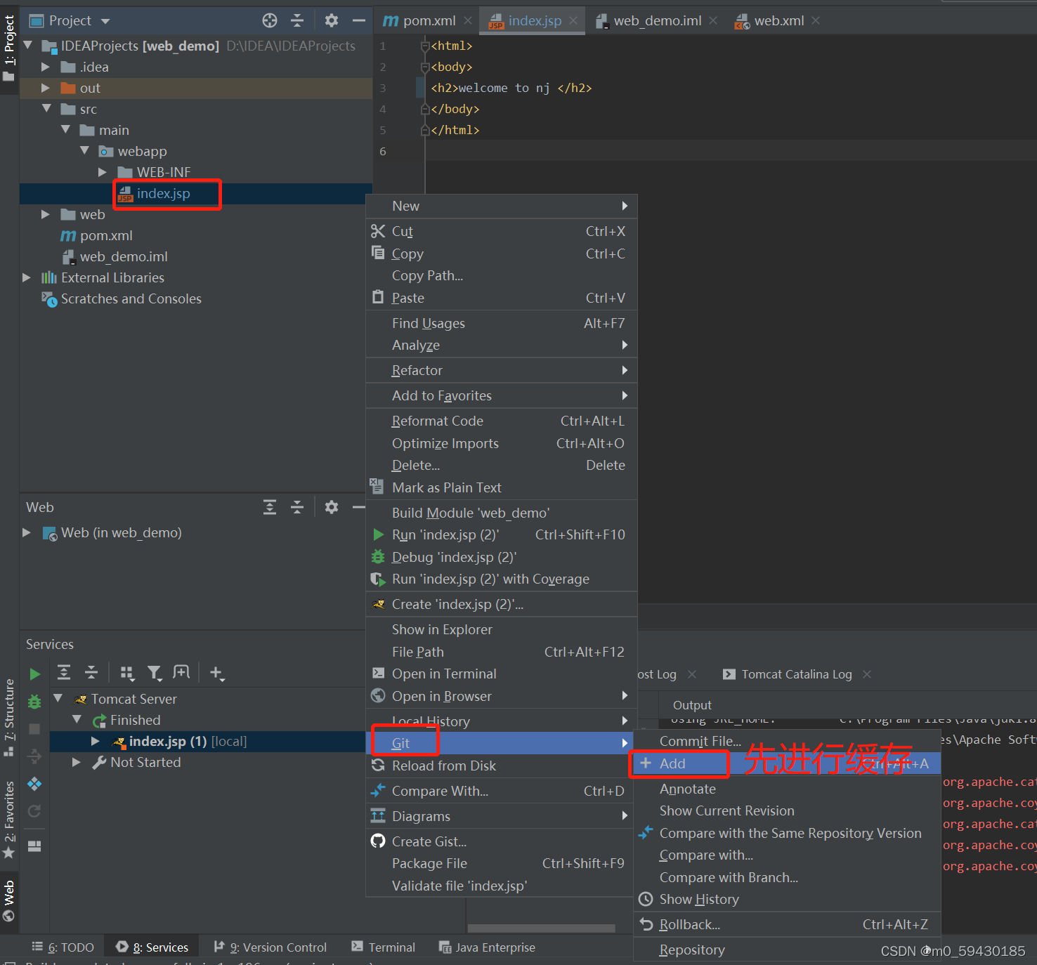Expand the out folder
Screen dimensions: 1037x965
46,88
